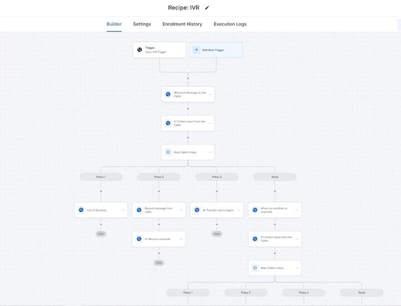Select the Transfer call to Agent node
The height and width of the screenshot is (306, 401).
[217, 210]
